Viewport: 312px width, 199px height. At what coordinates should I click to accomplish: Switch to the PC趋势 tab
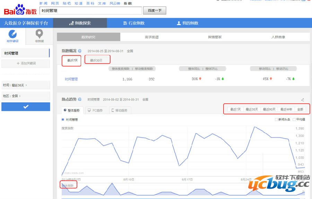point(95,110)
